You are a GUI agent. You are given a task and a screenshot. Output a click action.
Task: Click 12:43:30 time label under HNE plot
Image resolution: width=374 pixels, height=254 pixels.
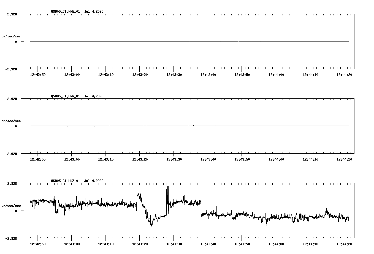tap(174, 75)
